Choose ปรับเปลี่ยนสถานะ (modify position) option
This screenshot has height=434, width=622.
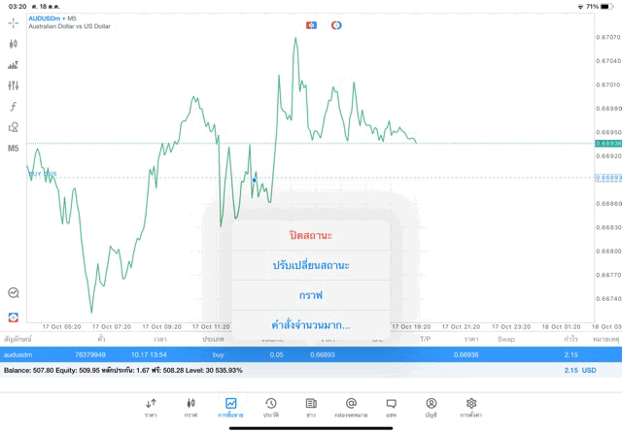[x=311, y=265]
